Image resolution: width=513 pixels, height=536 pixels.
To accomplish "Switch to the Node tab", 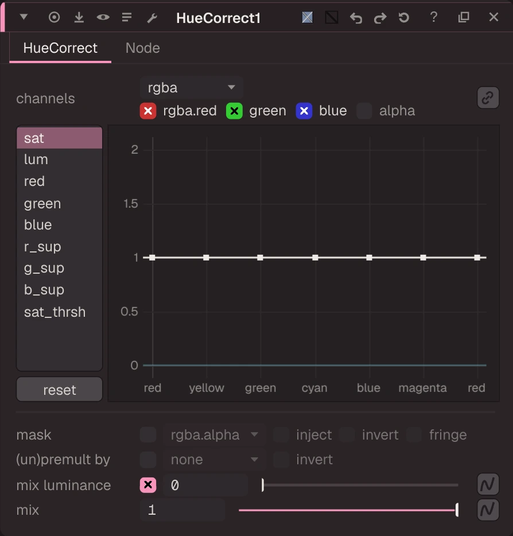I will pyautogui.click(x=142, y=48).
